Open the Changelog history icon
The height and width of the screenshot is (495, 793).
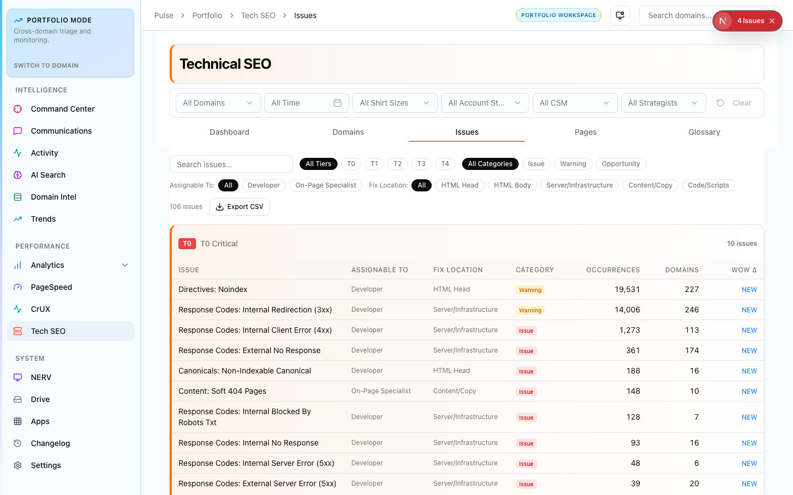18,443
